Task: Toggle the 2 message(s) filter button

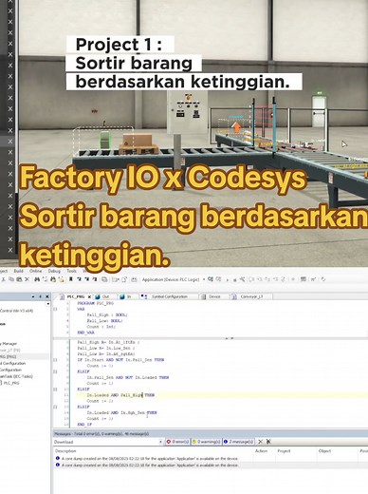Action: (238, 442)
